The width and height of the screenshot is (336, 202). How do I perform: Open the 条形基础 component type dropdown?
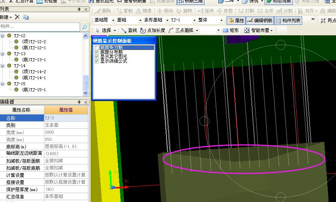(167, 21)
